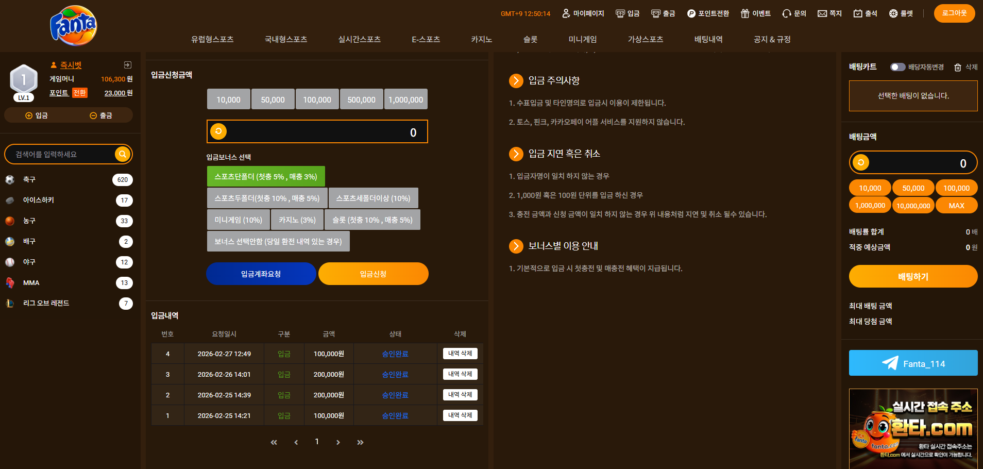Open the 쪽지 messages envelope
Viewport: 983px width, 469px height.
[829, 13]
